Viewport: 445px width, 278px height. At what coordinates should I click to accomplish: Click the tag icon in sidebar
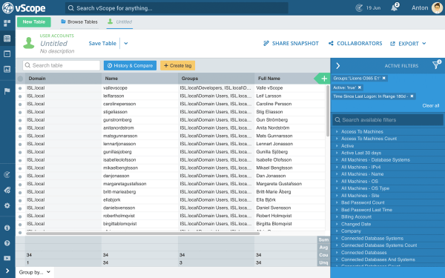click(x=7, y=190)
